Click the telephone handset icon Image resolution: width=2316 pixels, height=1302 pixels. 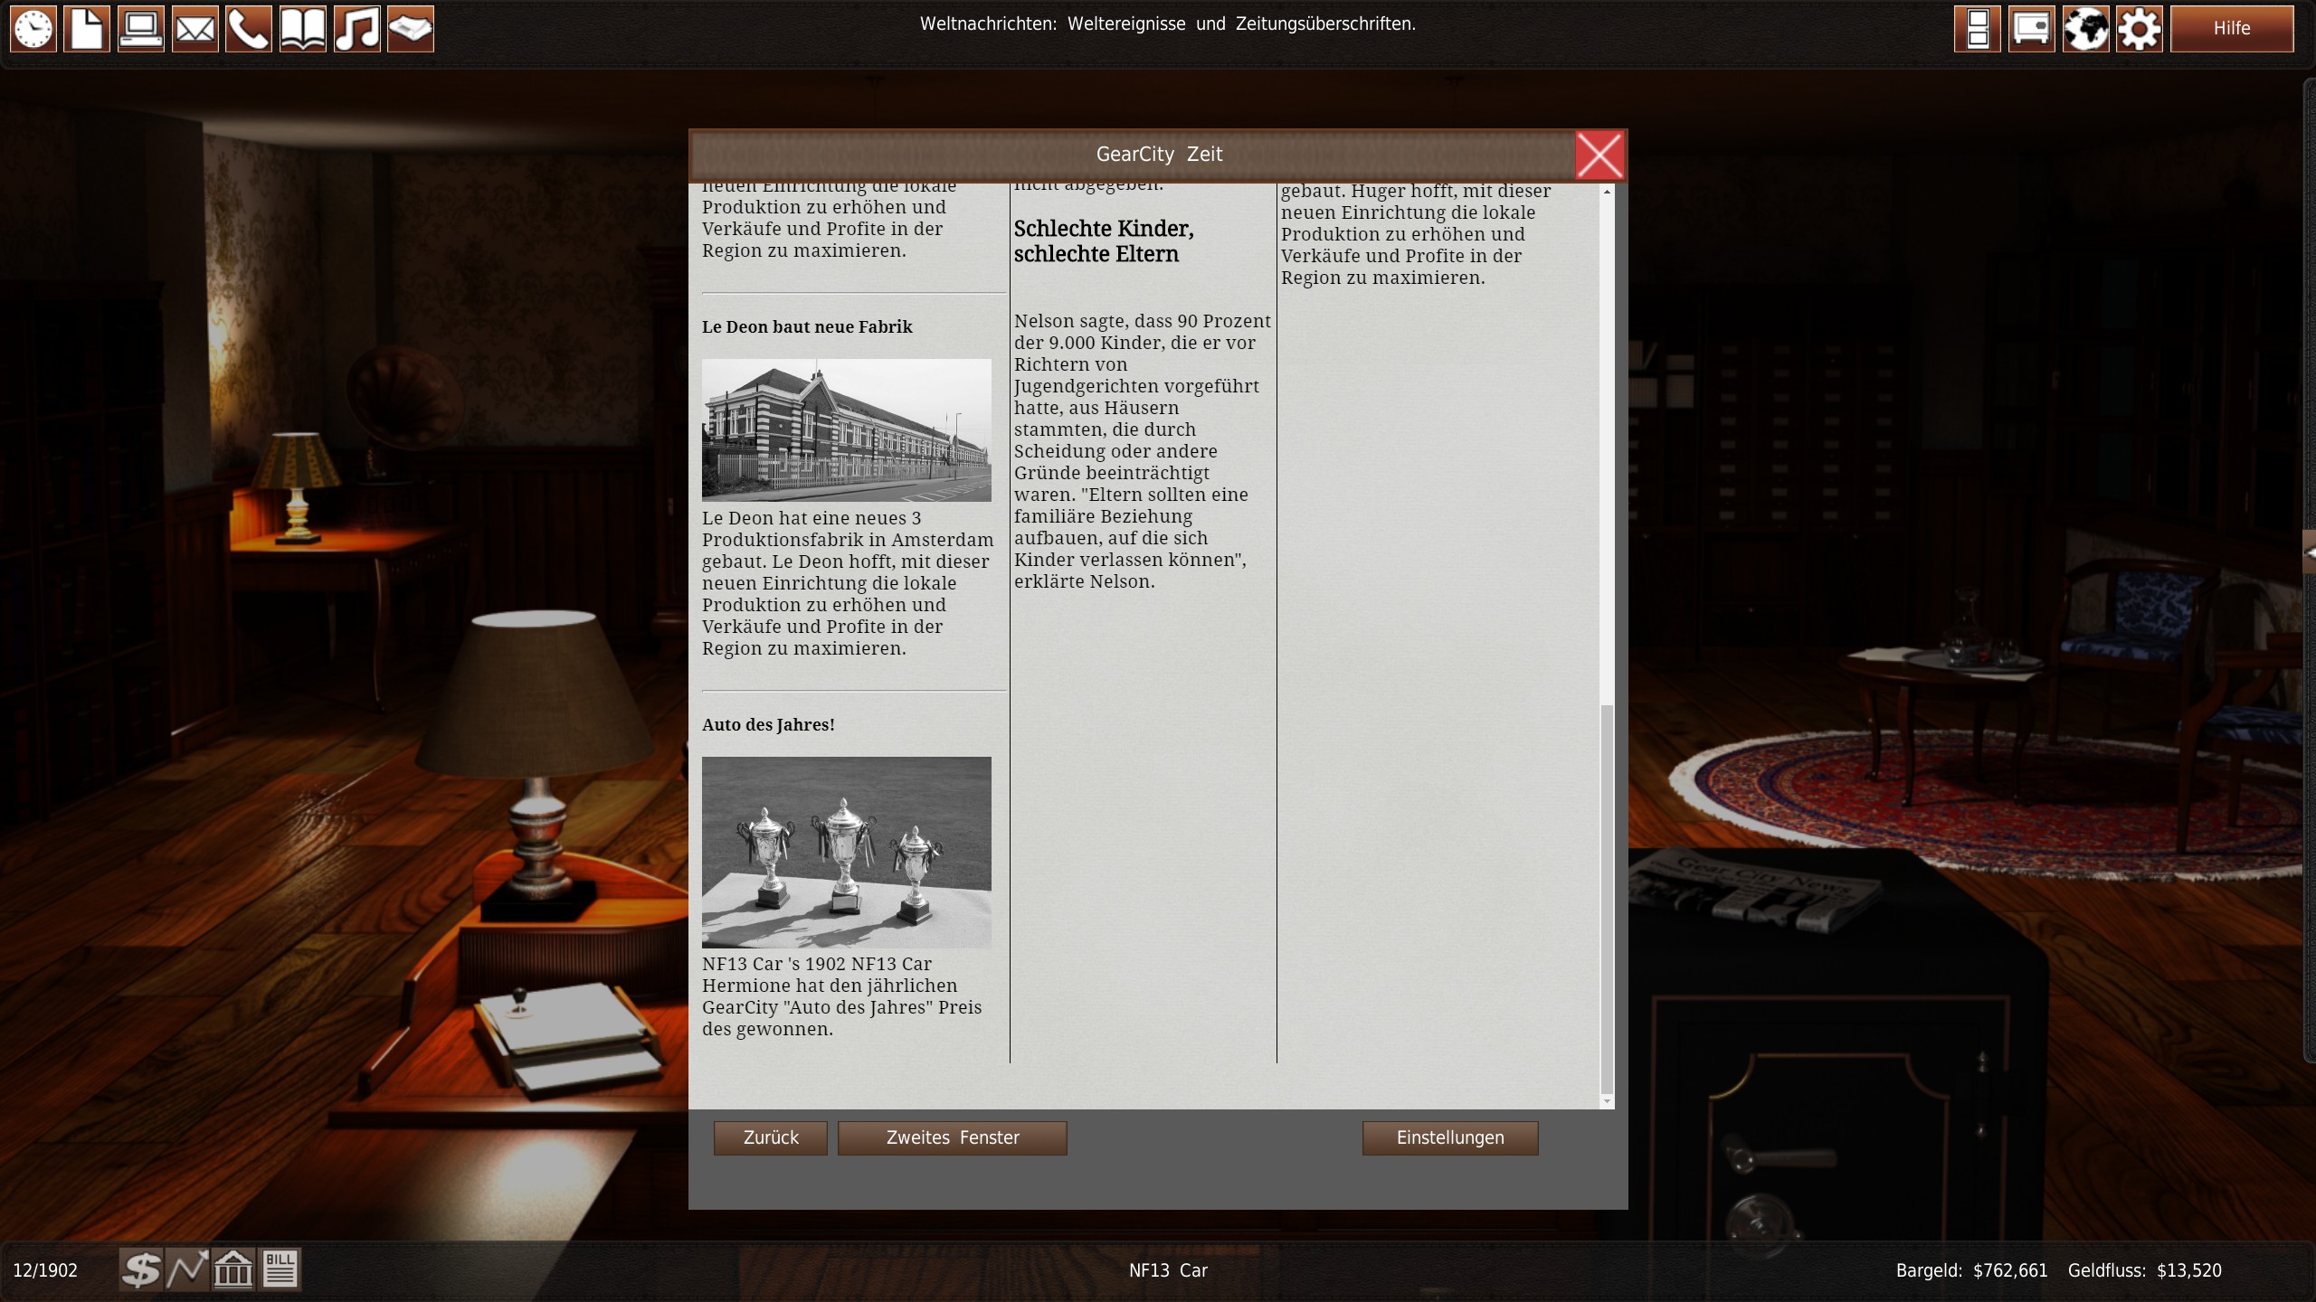coord(249,29)
